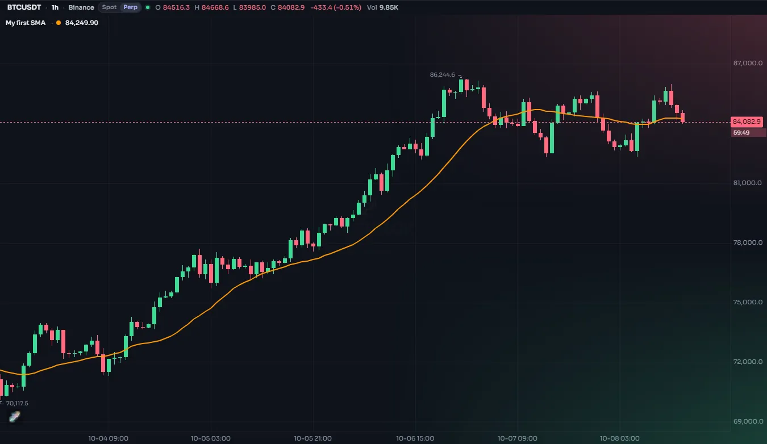This screenshot has width=767, height=444.
Task: Open the My first SMA indicator
Action: (x=26, y=23)
